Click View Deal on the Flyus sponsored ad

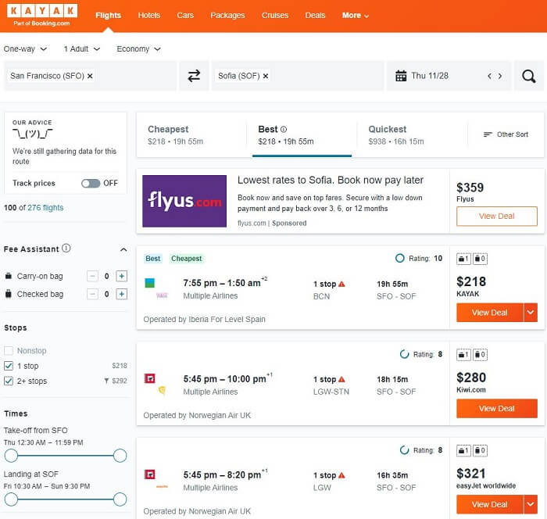[x=496, y=217]
